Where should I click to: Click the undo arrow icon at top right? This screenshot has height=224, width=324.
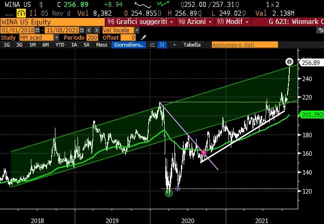click(320, 30)
